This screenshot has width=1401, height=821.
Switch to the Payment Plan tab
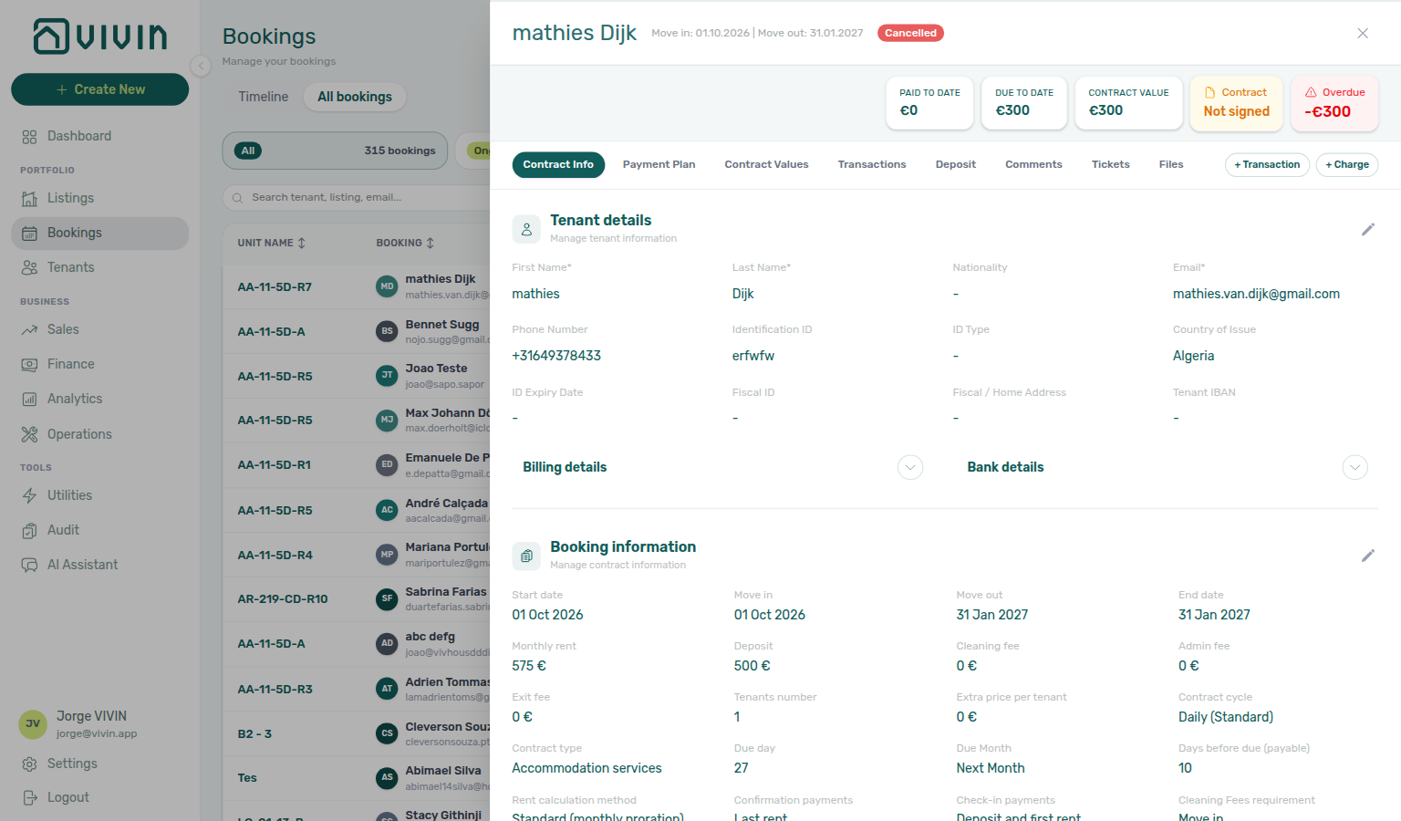659,164
